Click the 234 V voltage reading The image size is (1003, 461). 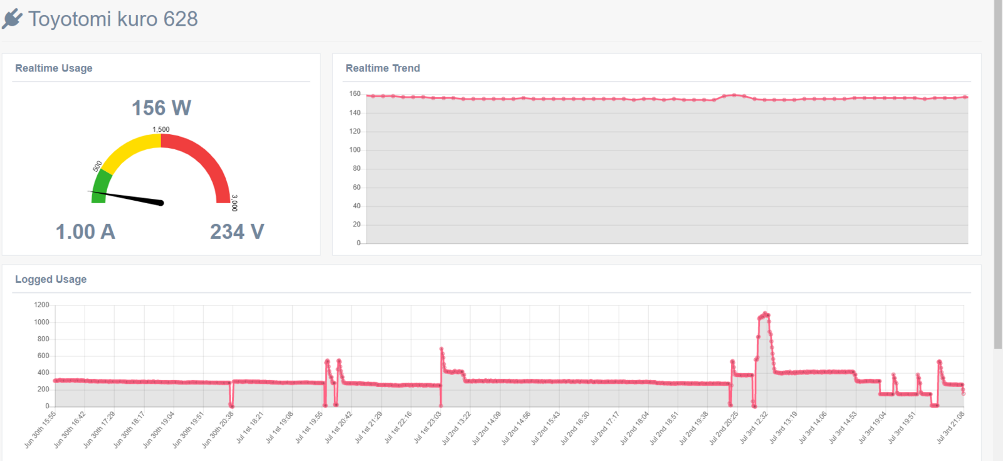coord(237,231)
